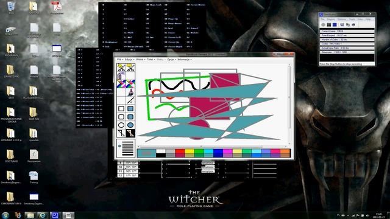Open the Recycle Bin desktop icon
Image resolution: width=390 pixels, height=219 pixels.
(11, 7)
